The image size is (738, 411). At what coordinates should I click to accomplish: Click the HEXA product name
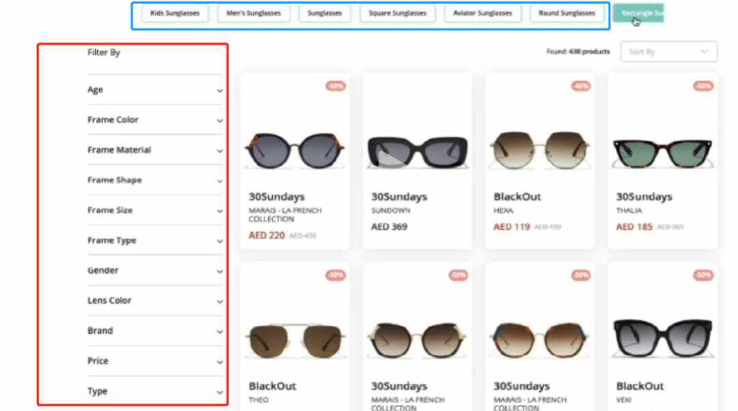tap(503, 211)
